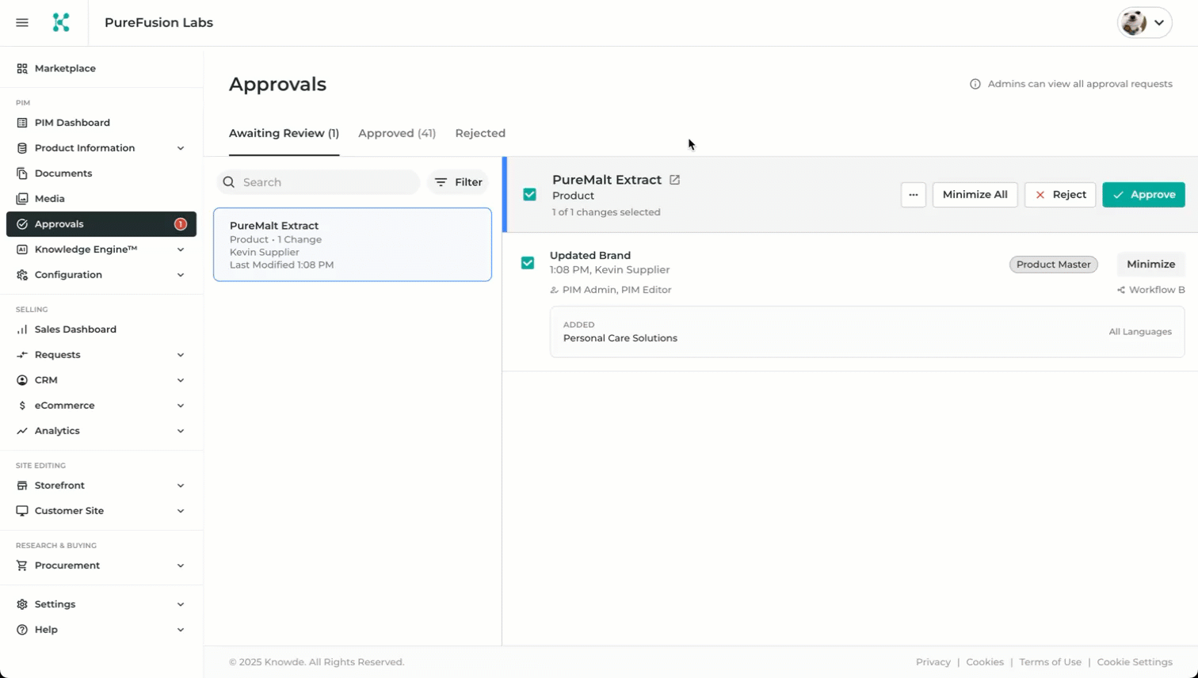Click the Reject button
Screen dimensions: 1198x678
1060,195
